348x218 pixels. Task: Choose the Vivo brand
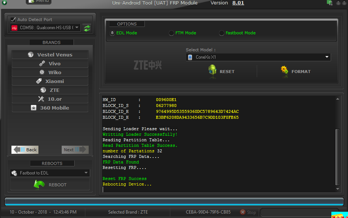point(50,63)
